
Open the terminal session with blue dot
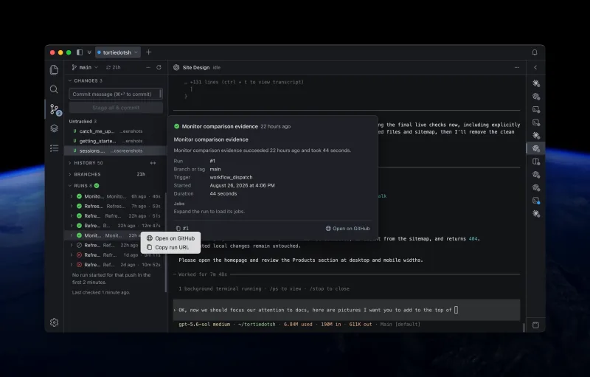(536, 201)
